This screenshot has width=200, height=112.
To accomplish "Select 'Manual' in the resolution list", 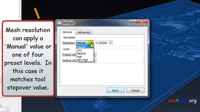I will [x=85, y=47].
